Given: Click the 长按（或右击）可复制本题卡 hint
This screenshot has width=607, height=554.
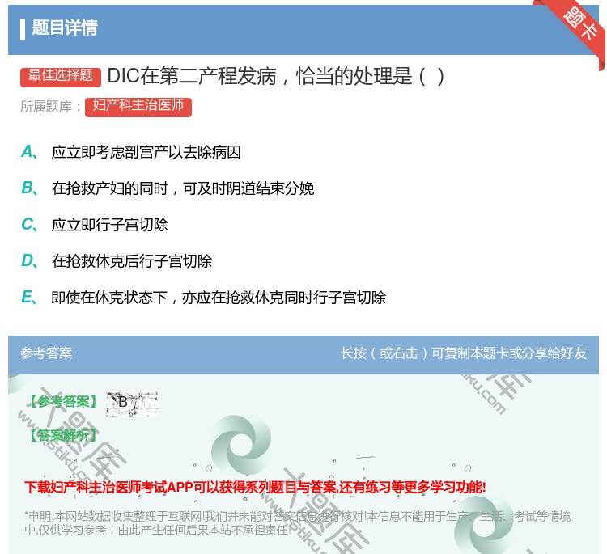Looking at the screenshot, I should point(464,353).
